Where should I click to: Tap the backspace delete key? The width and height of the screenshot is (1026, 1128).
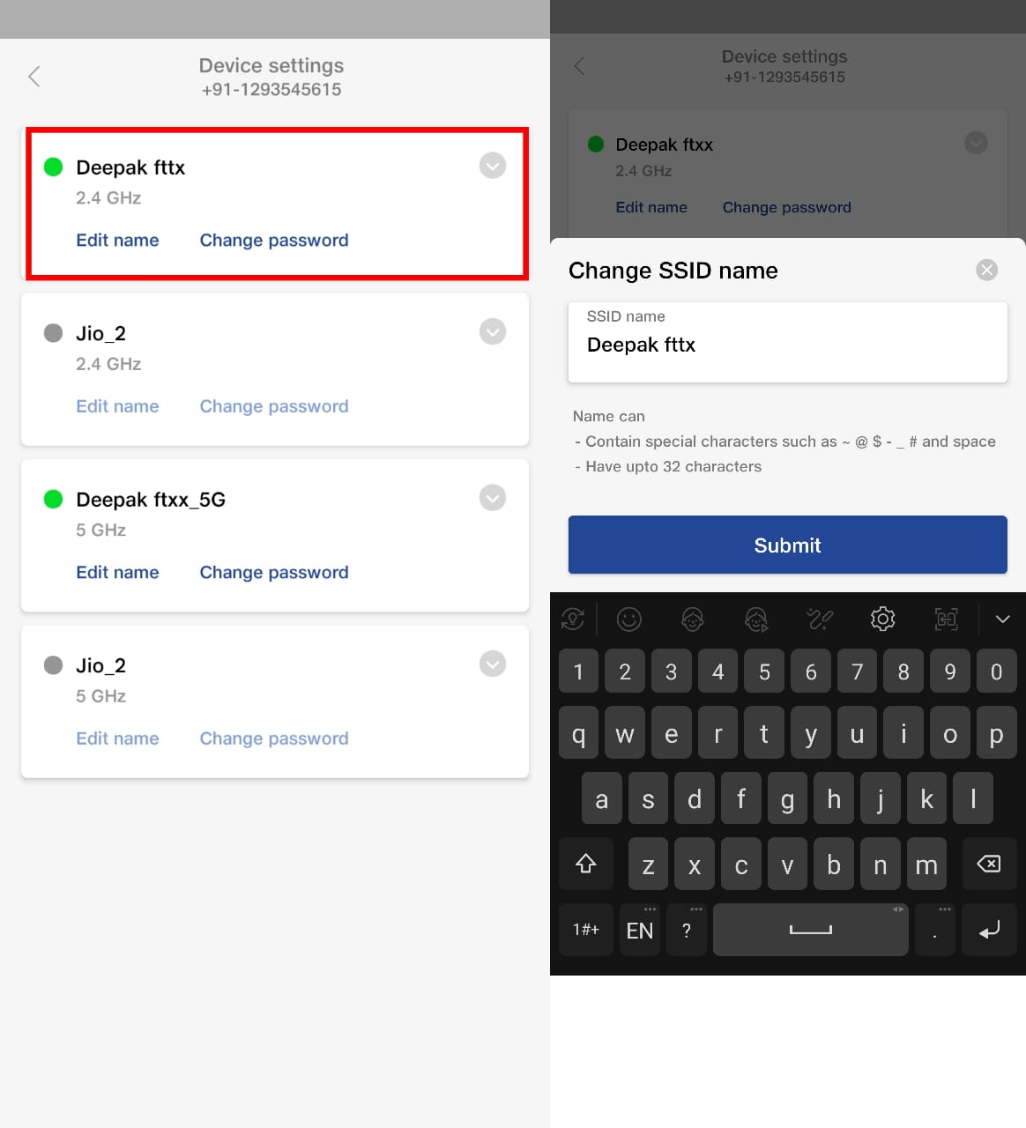(989, 864)
